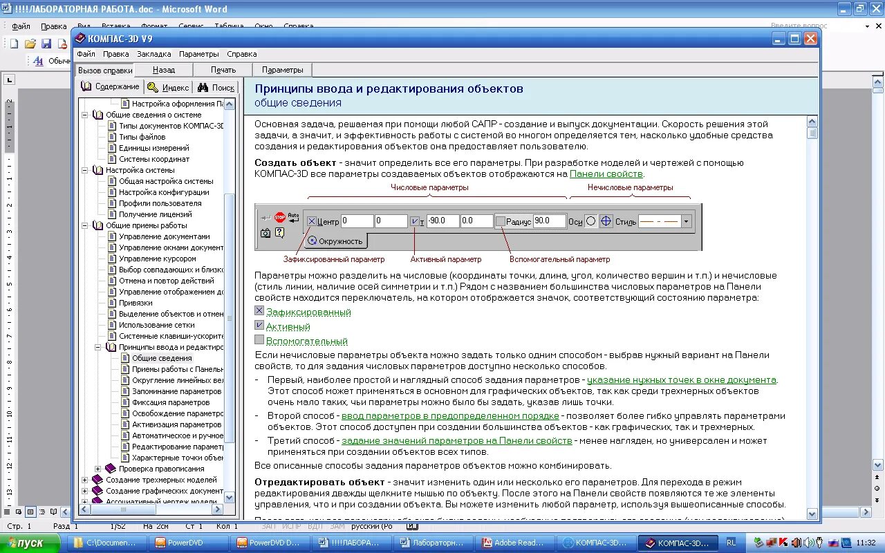
Task: Switch Word to Web layout view icon
Action: pos(19,512)
